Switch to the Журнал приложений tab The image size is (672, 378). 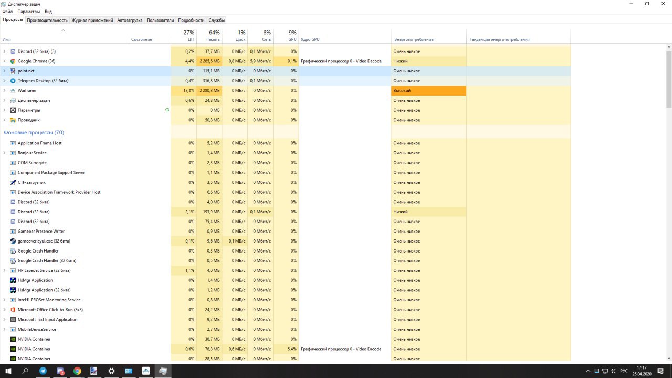pos(92,20)
